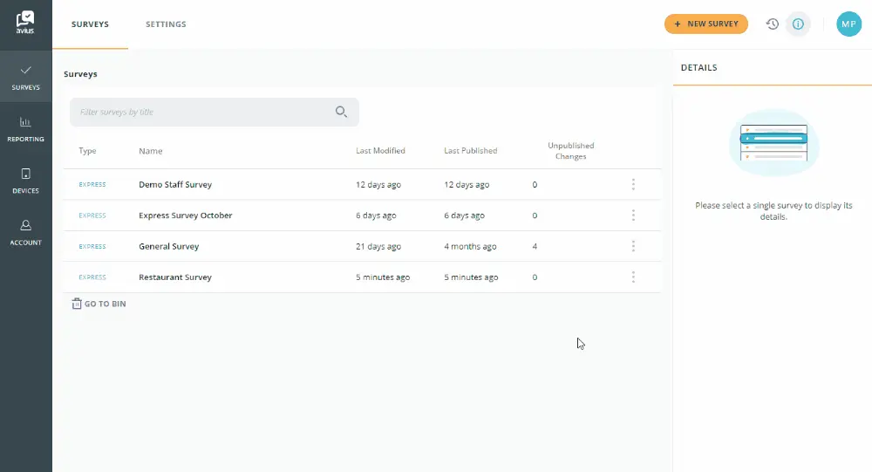Click Express type label of Demo Staff Survey
872x472 pixels.
point(92,184)
